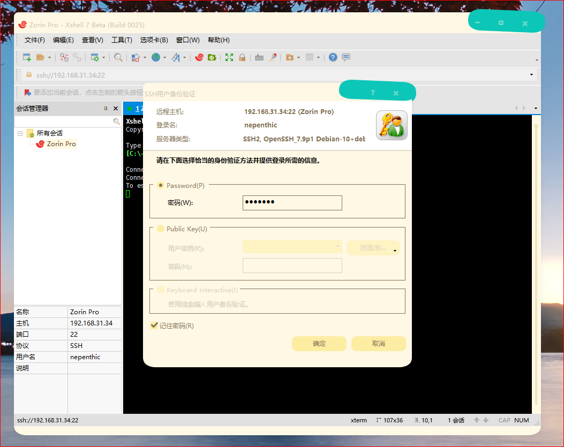
Task: Click the Lock screen padlock icon
Action: point(242,57)
